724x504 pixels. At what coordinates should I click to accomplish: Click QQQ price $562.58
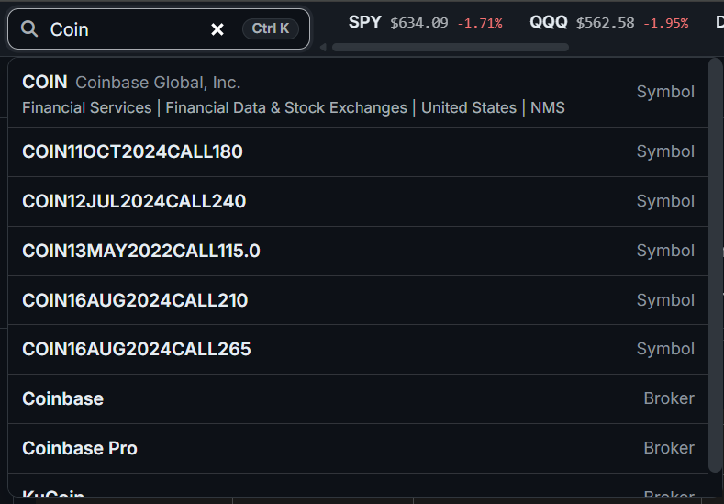[605, 23]
